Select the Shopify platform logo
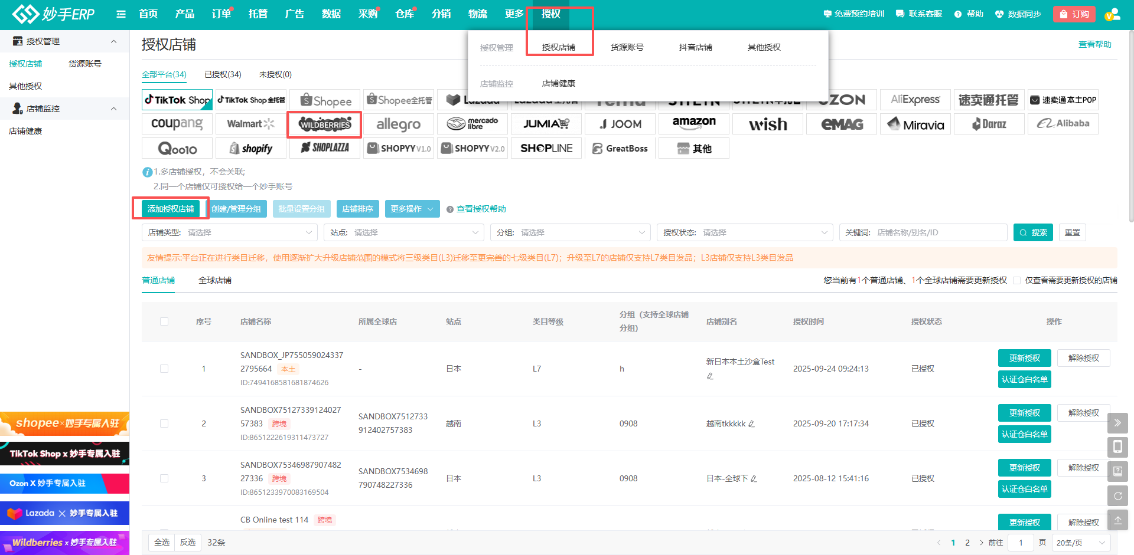This screenshot has height=555, width=1134. point(251,149)
